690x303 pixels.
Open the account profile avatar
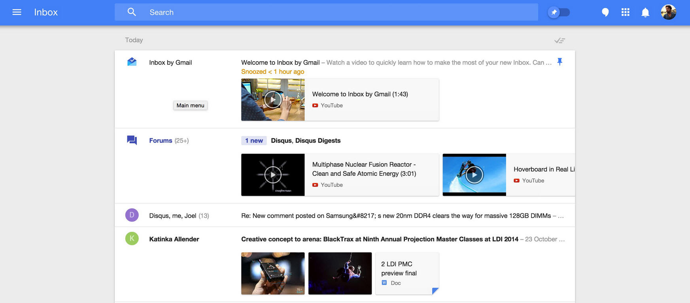click(668, 12)
